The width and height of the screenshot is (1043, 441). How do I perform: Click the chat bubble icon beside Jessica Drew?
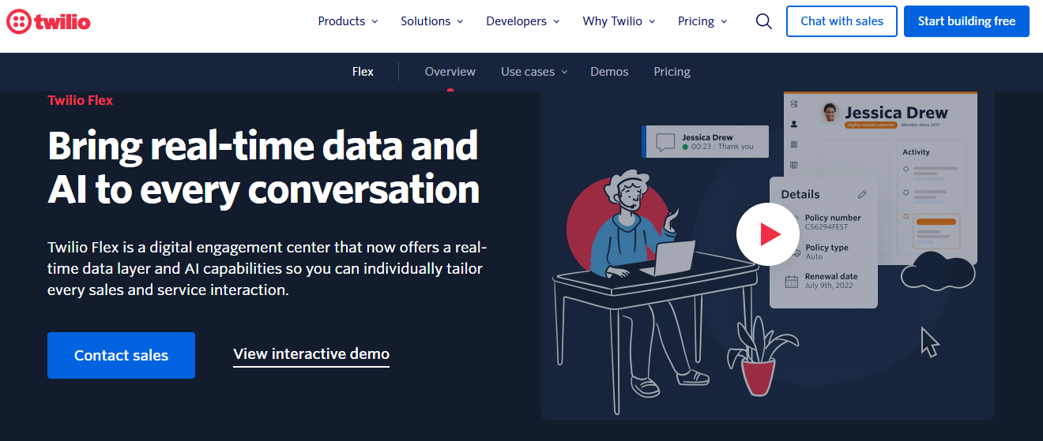pos(665,142)
